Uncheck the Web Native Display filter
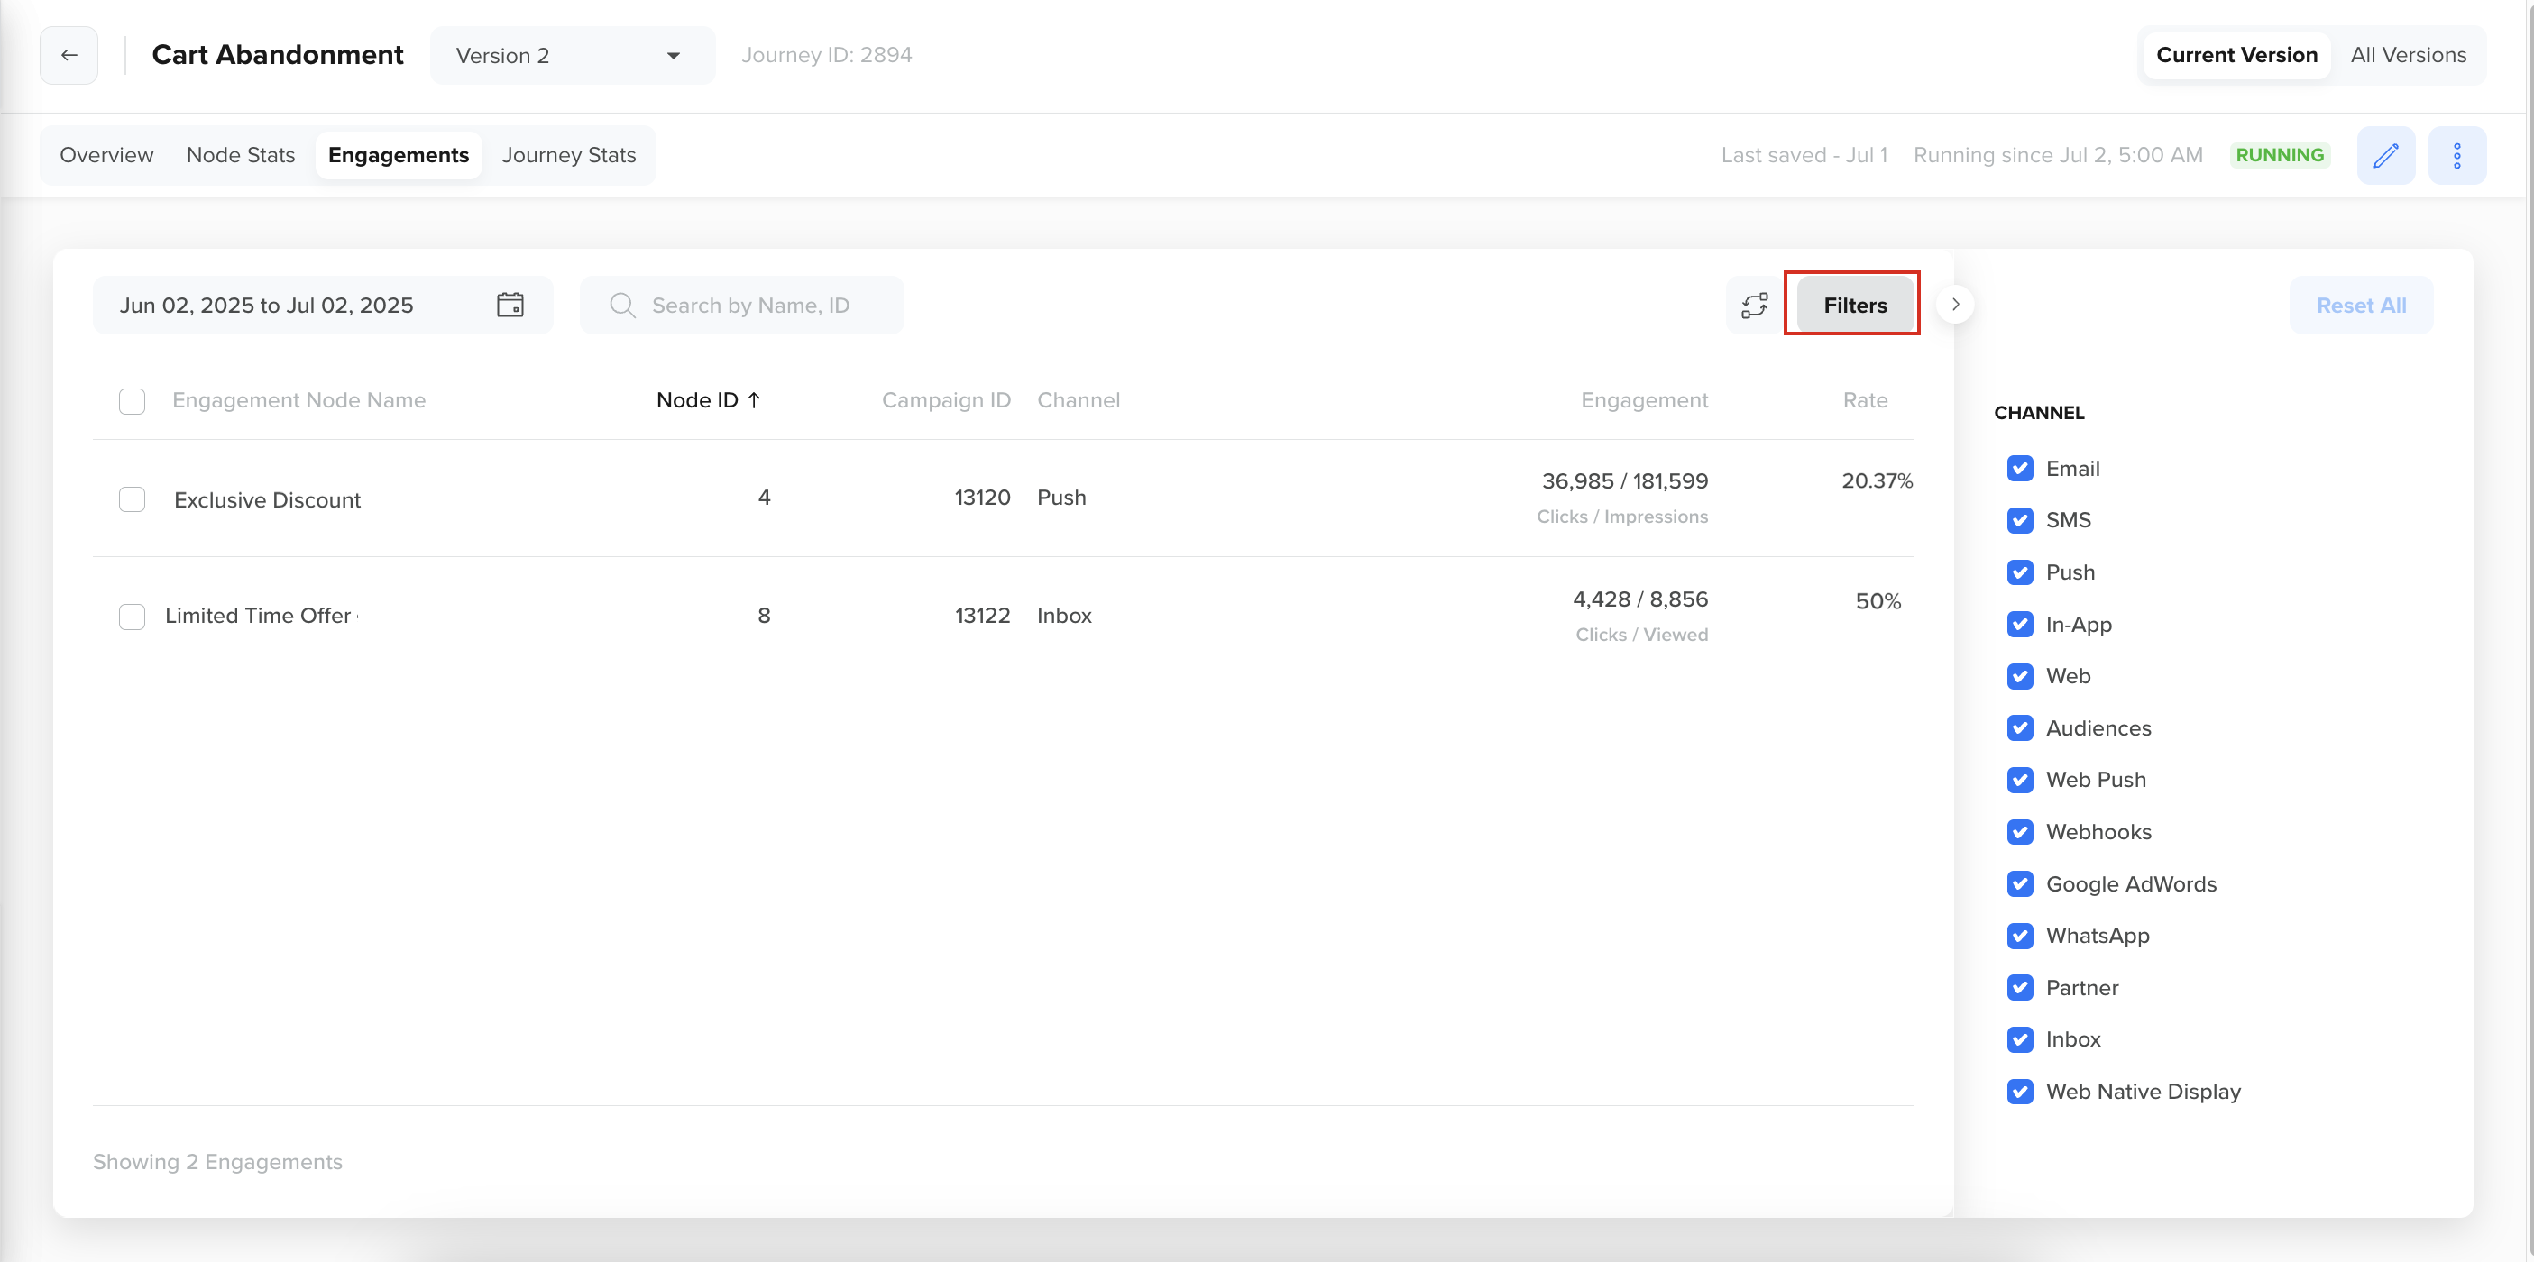This screenshot has width=2534, height=1262. (2022, 1091)
